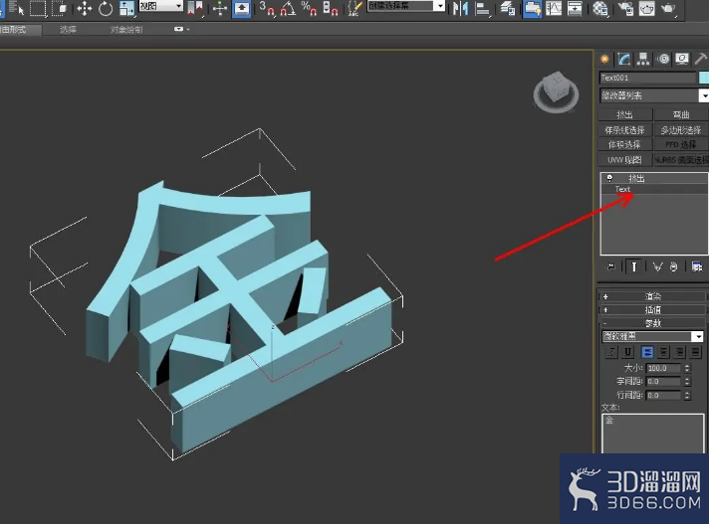Screen dimensions: 709x524
Task: Expand the 渲染 rollout
Action: (x=652, y=296)
